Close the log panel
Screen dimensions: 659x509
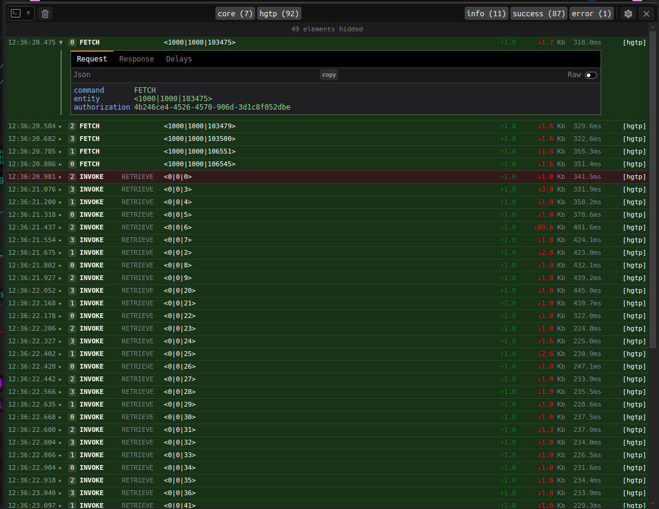tap(646, 14)
